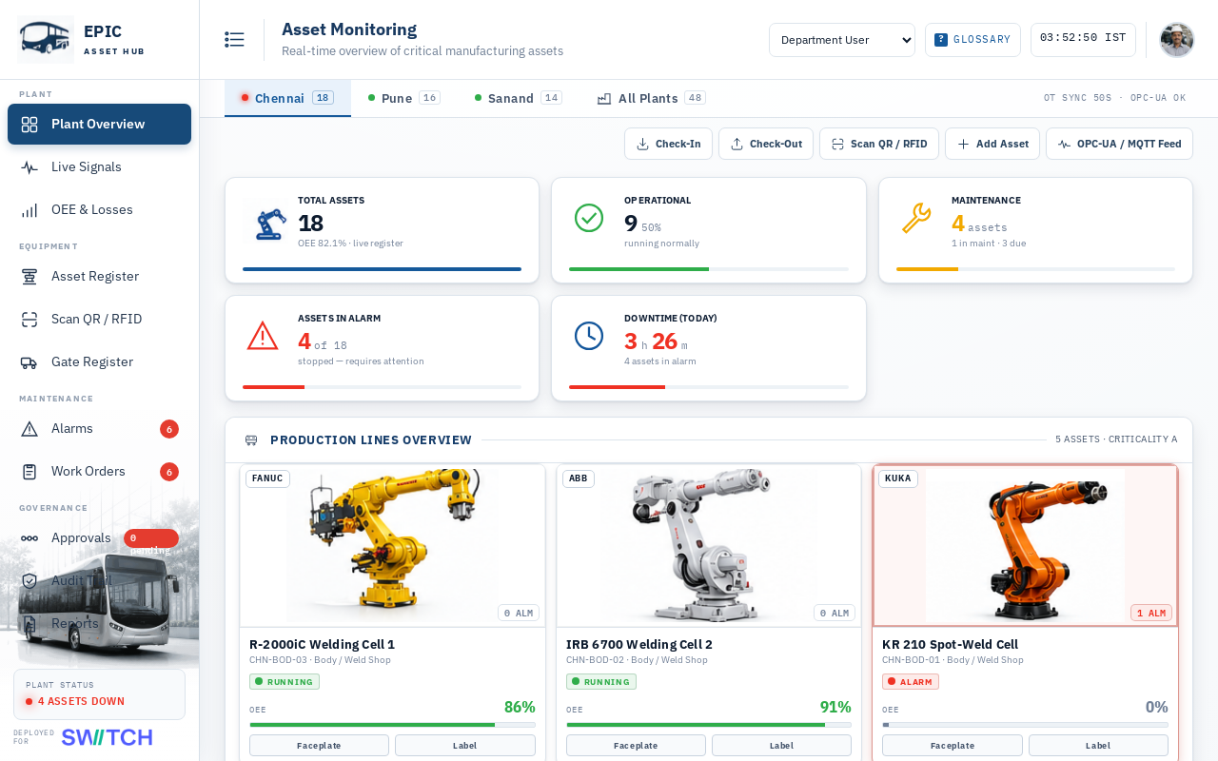Open Gate Register in the sidebar
Screen dimensions: 1218x761
99,361
